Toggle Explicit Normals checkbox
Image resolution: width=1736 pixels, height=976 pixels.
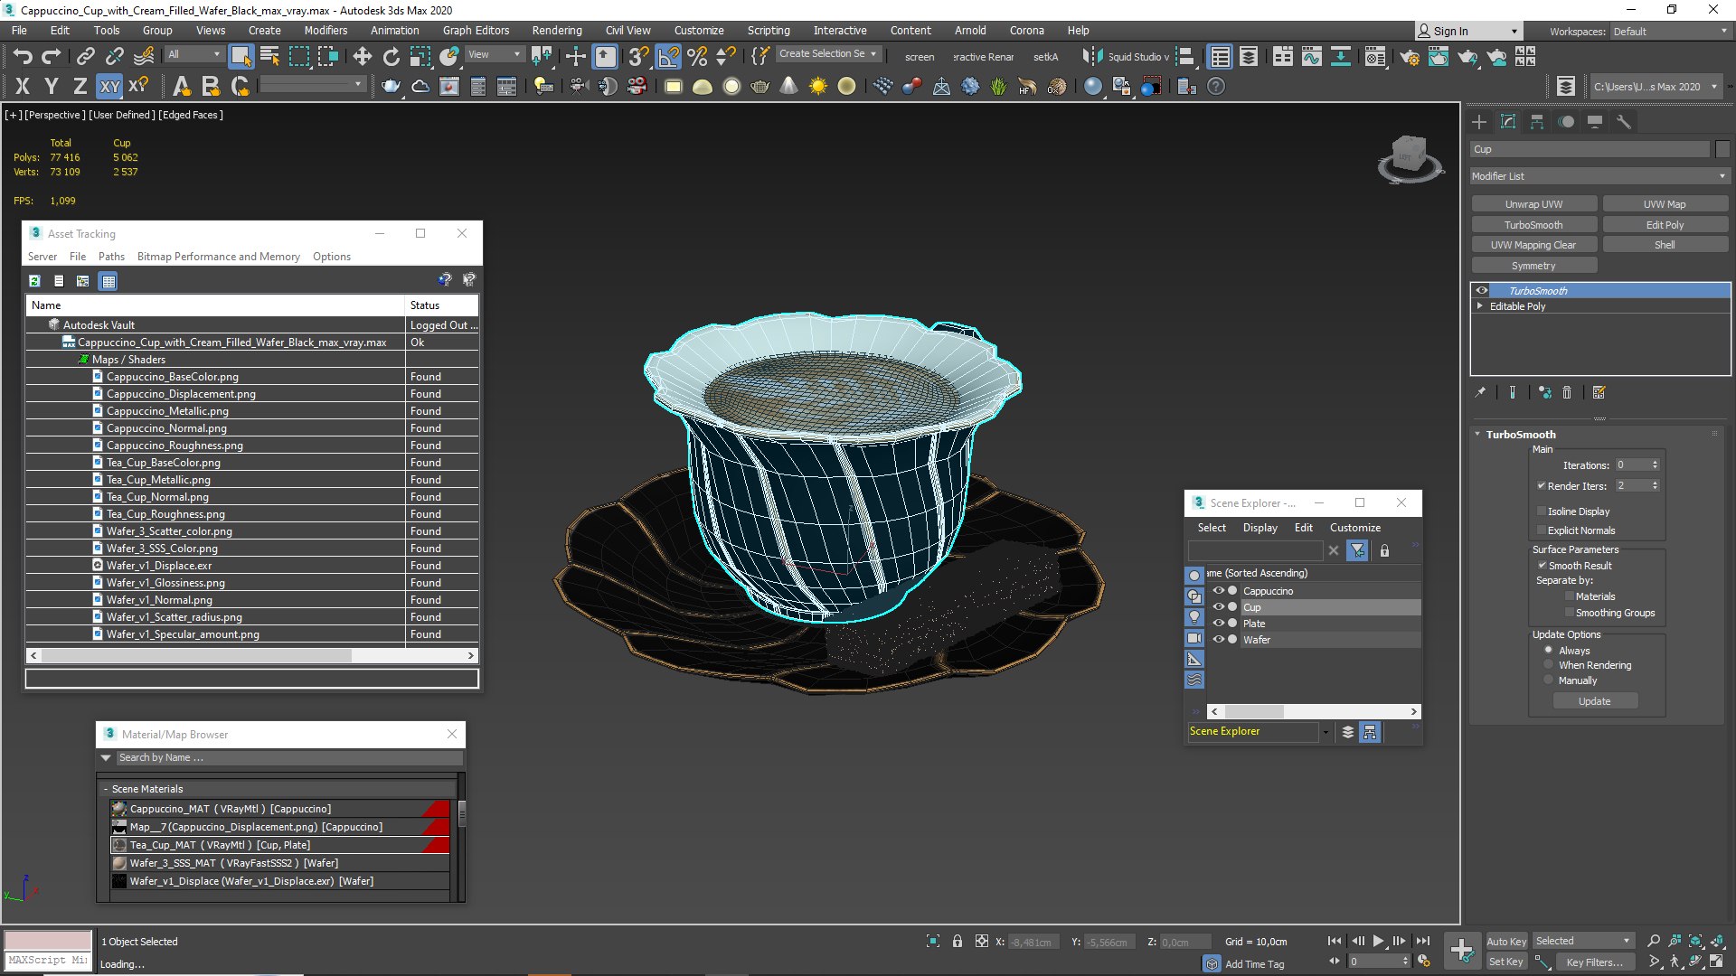pos(1542,530)
